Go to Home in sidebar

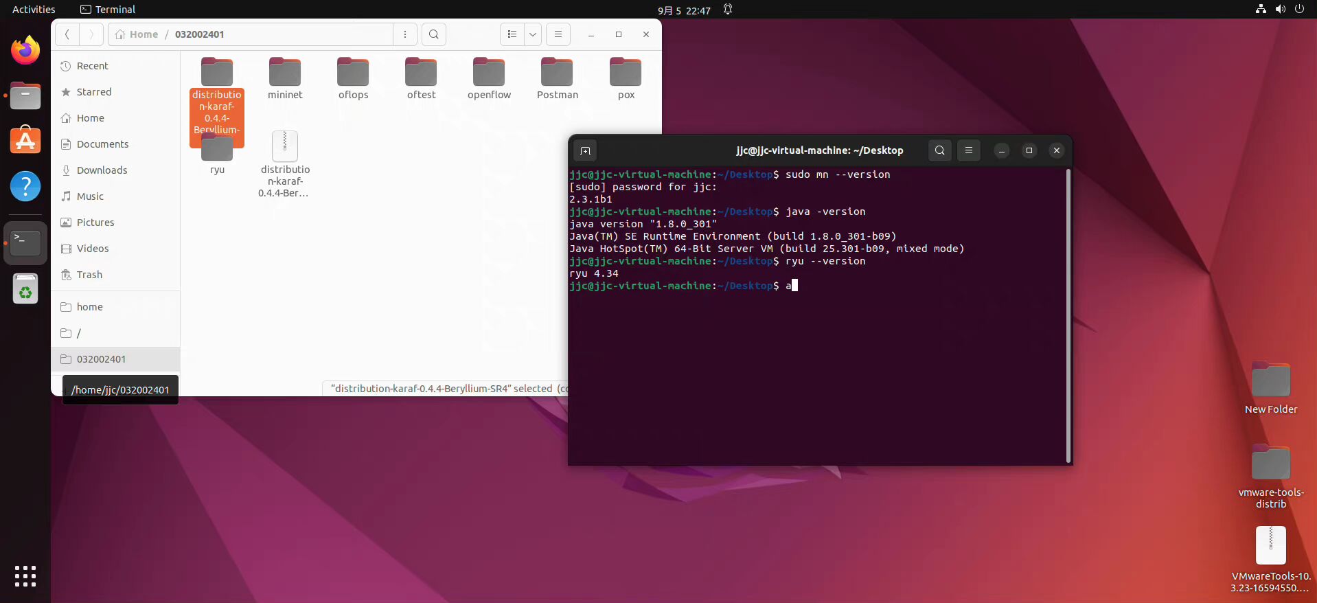115,118
